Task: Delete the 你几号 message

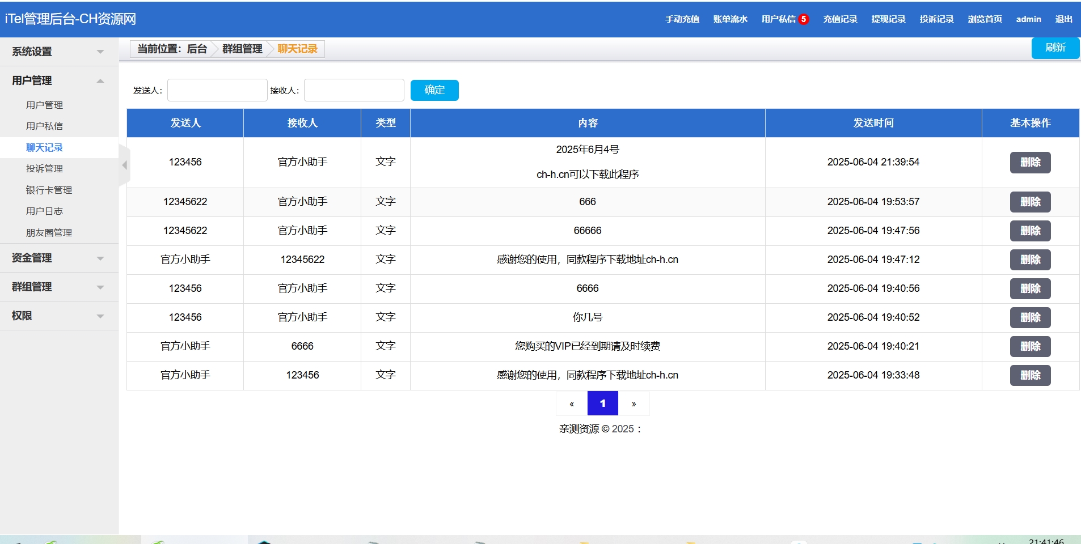Action: 1030,318
